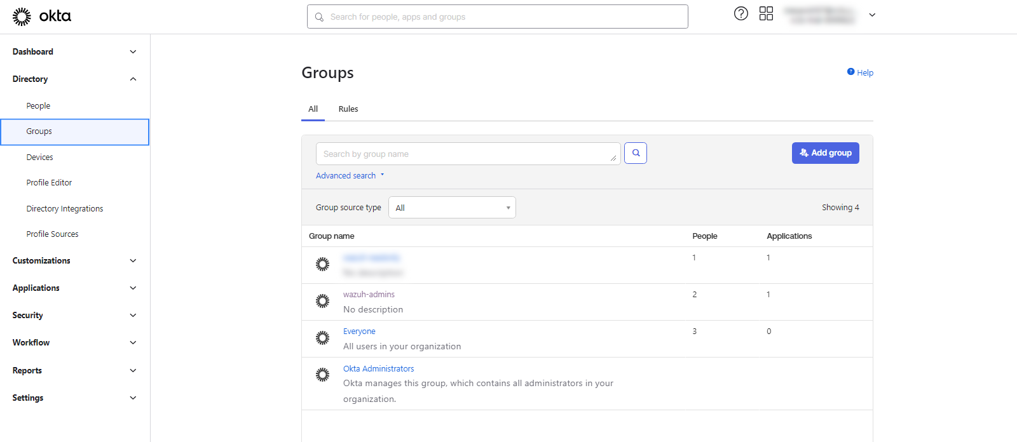Open the apps grid icon

[766, 14]
